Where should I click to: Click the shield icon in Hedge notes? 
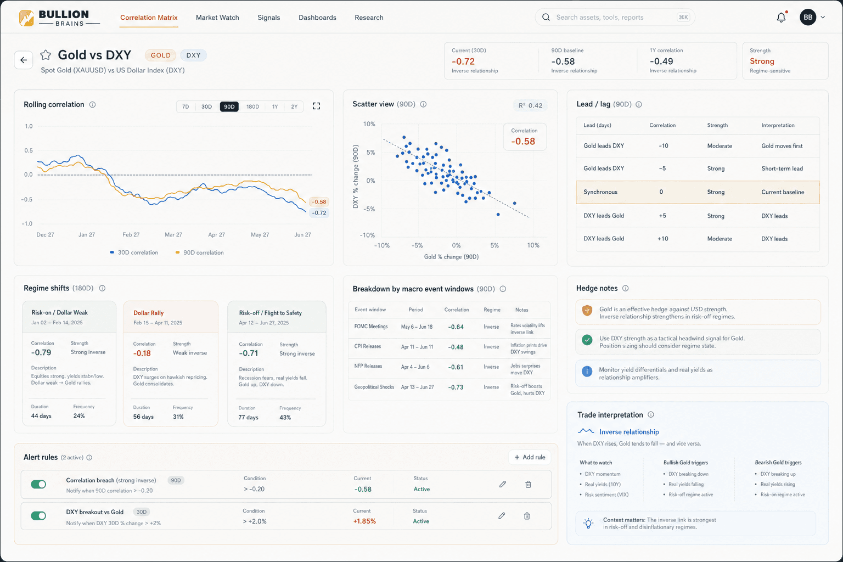coord(587,311)
